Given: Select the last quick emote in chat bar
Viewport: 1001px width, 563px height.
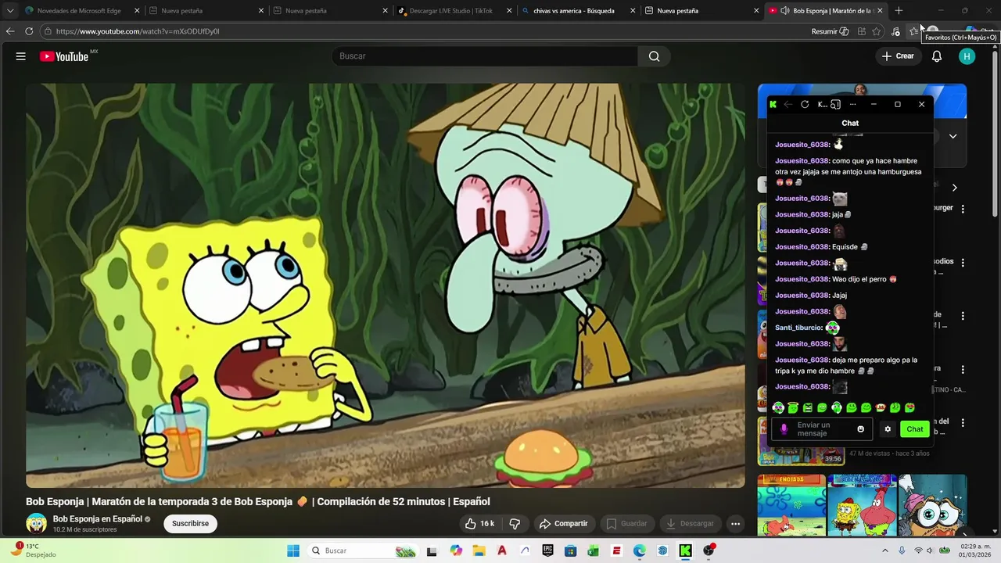Looking at the screenshot, I should pyautogui.click(x=910, y=407).
